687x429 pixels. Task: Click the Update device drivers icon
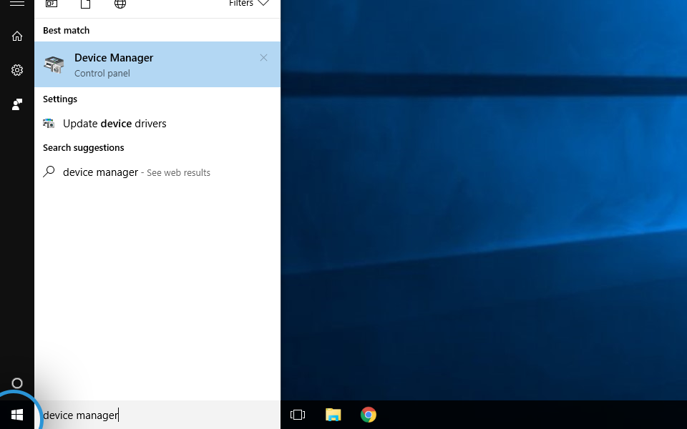[49, 124]
